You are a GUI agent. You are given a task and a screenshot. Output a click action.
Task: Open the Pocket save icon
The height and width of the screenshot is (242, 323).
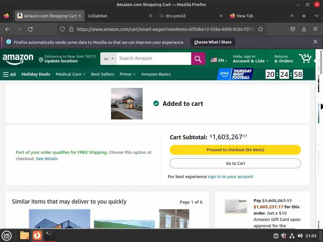[292, 29]
